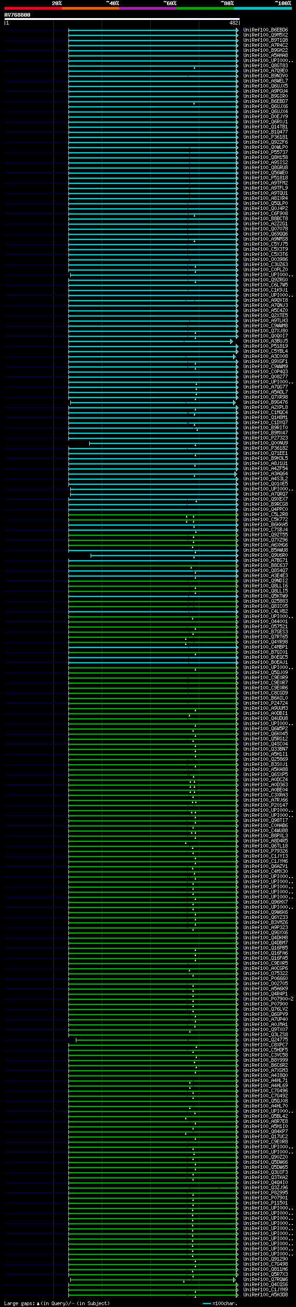Click the white query sequence bar
The height and width of the screenshot is (1307, 296).
(x=122, y=19)
